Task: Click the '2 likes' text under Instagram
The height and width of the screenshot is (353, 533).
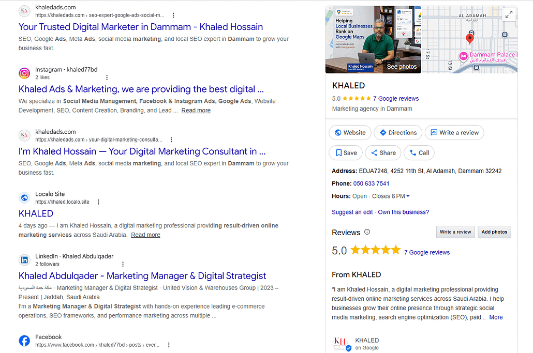Action: click(42, 78)
